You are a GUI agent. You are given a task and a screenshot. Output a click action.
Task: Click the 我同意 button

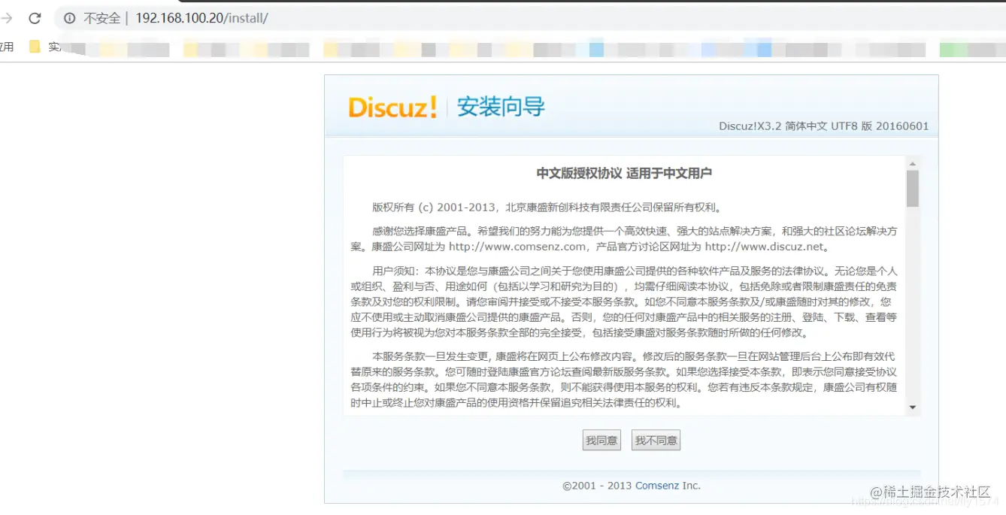(x=601, y=441)
